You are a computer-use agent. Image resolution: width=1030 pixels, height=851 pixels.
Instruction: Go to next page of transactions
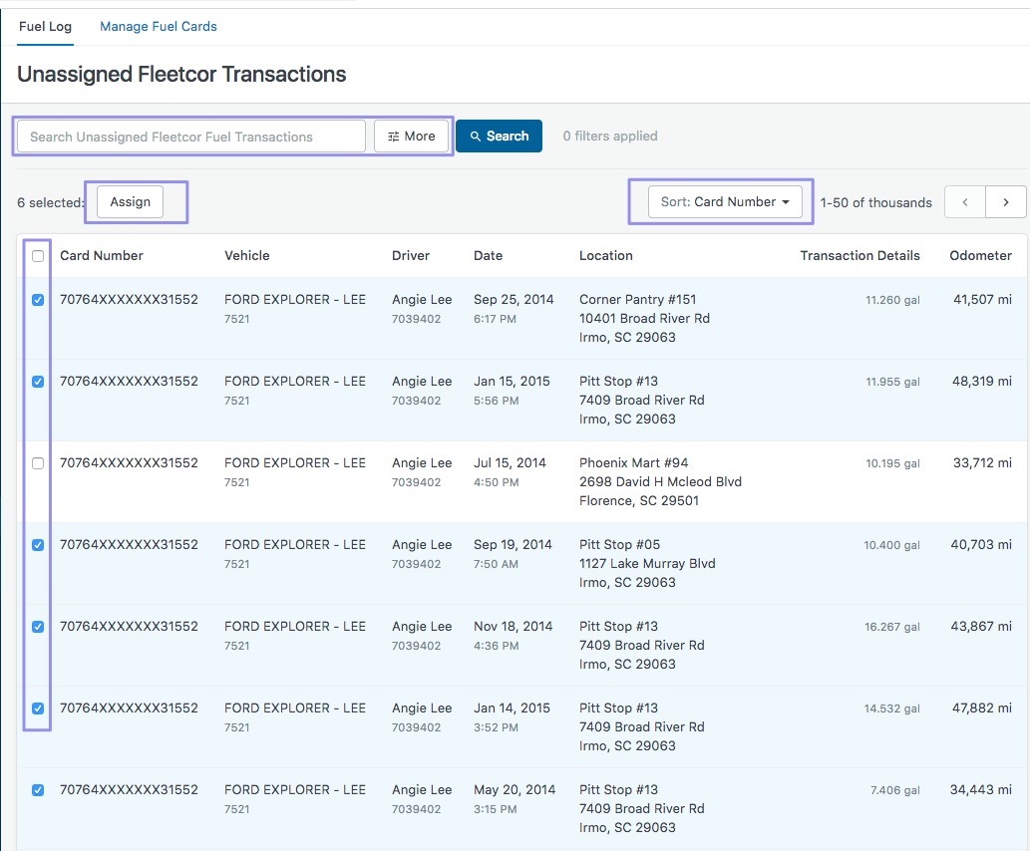(1006, 202)
